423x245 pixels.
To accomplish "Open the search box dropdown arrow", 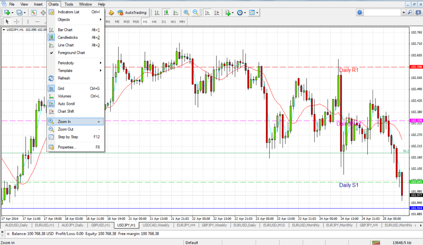I will click(404, 12).
